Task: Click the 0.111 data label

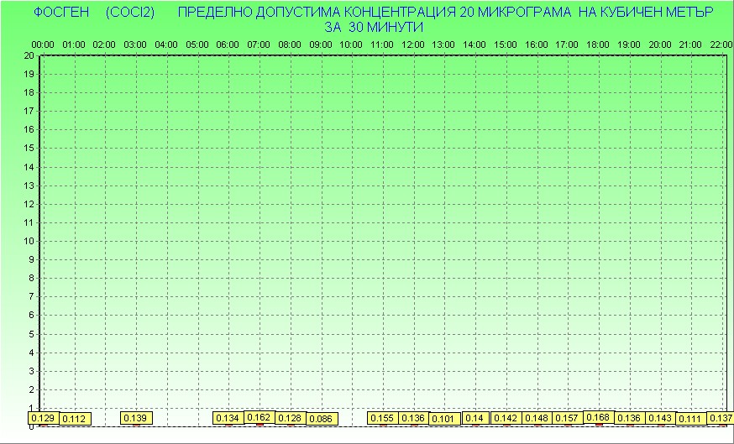Action: click(689, 419)
